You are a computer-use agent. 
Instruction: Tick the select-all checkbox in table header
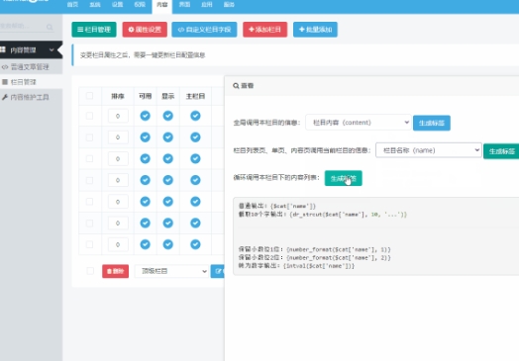[x=89, y=96]
